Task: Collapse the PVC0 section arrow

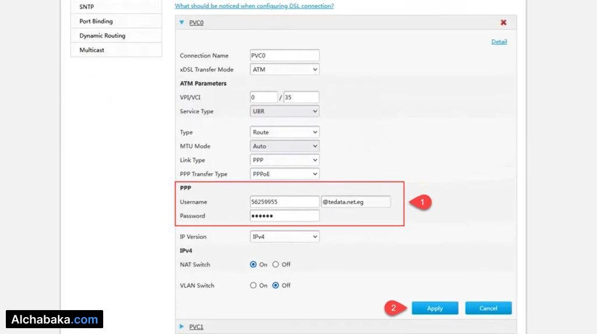Action: [182, 23]
